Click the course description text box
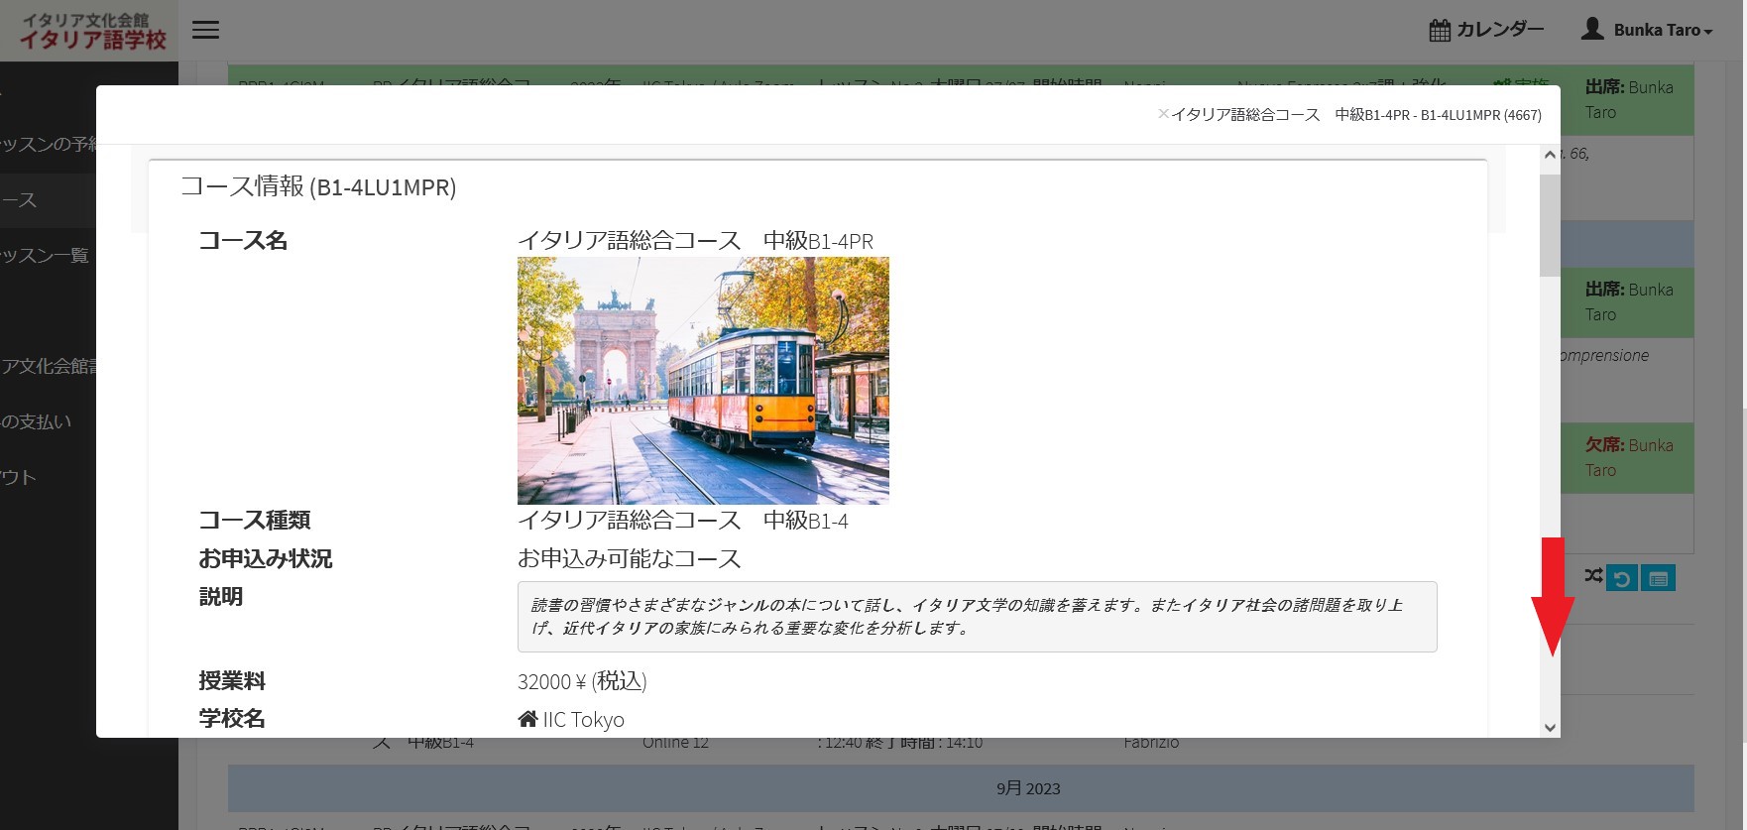This screenshot has width=1747, height=830. [977, 617]
